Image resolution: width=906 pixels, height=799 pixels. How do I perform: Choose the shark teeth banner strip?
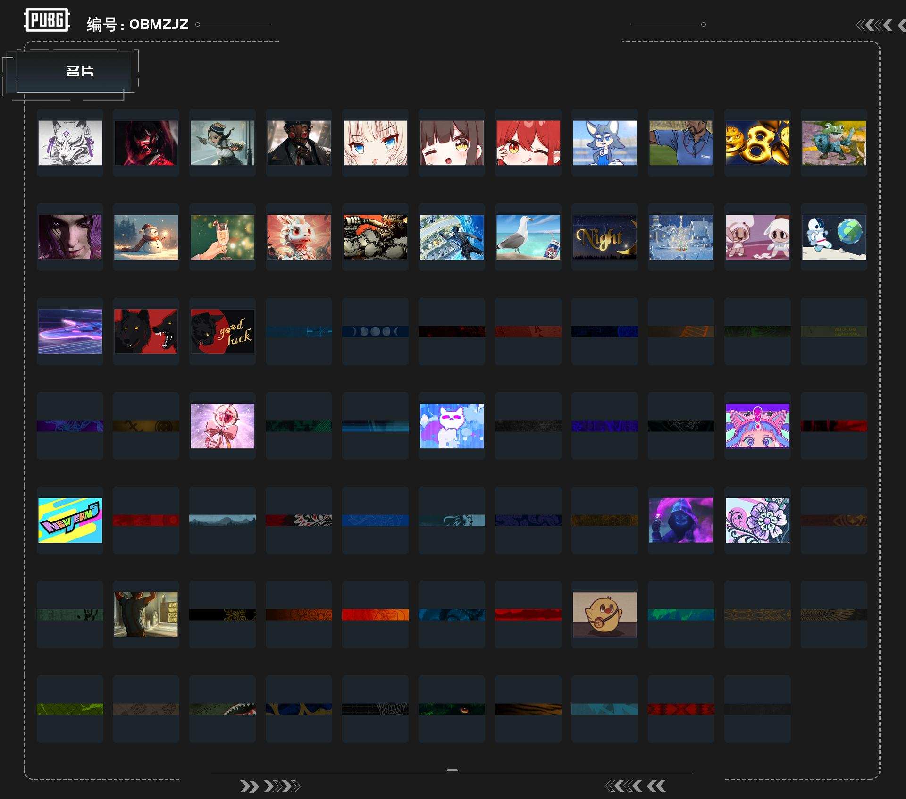[223, 709]
